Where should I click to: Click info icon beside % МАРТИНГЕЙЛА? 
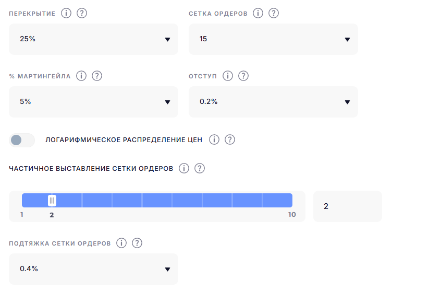[x=81, y=76]
